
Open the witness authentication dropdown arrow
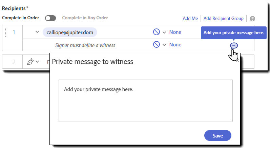[164, 45]
